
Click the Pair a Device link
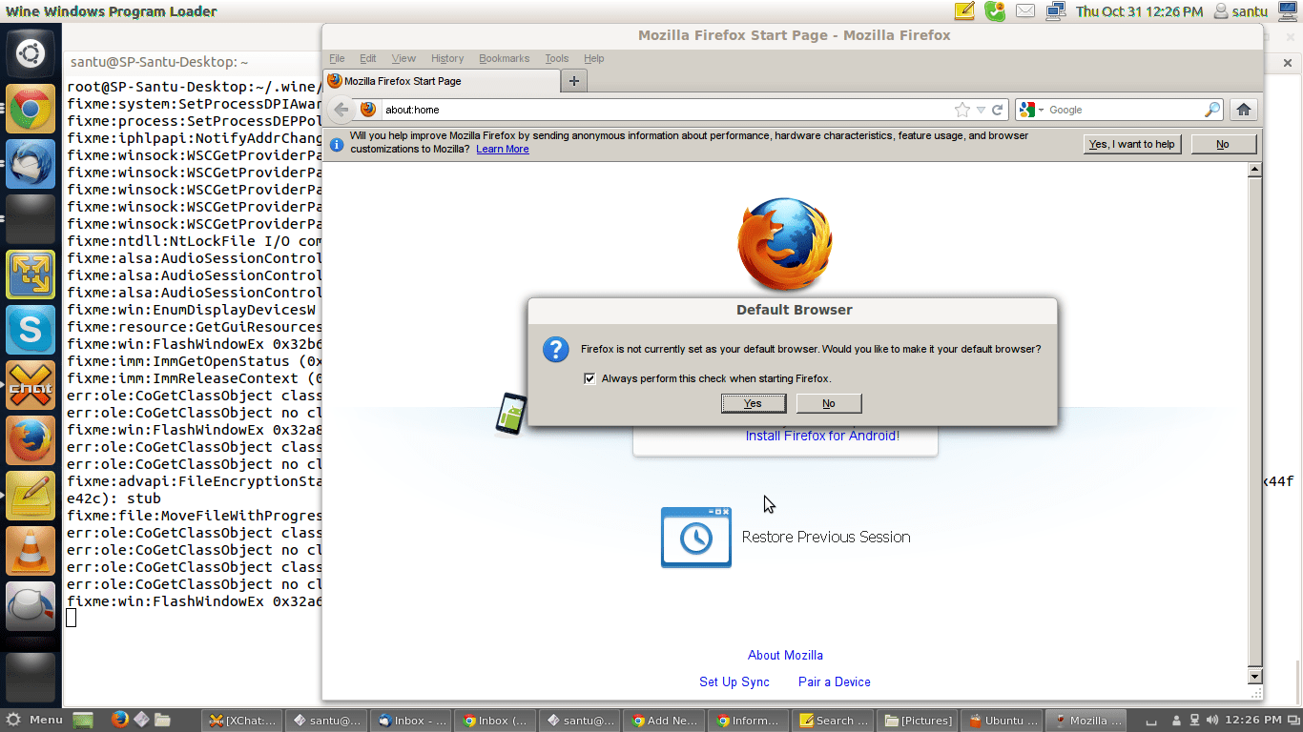[x=835, y=681]
